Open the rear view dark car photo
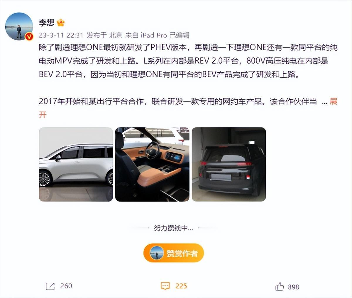 pos(229,164)
